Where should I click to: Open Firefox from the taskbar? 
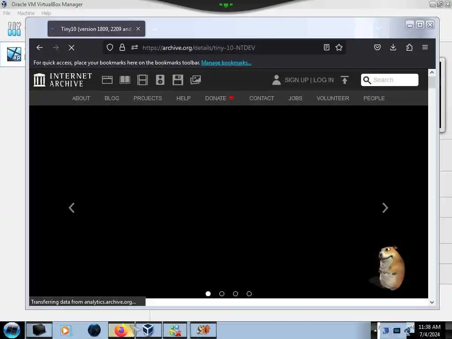(121, 330)
